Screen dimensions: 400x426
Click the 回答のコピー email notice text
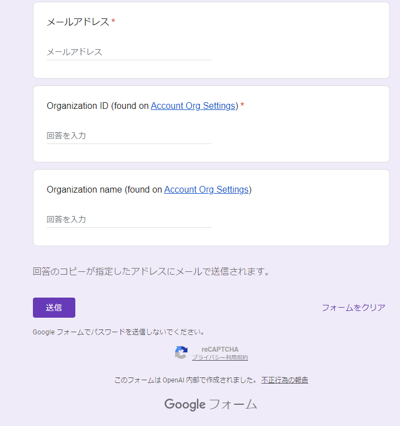click(x=151, y=272)
